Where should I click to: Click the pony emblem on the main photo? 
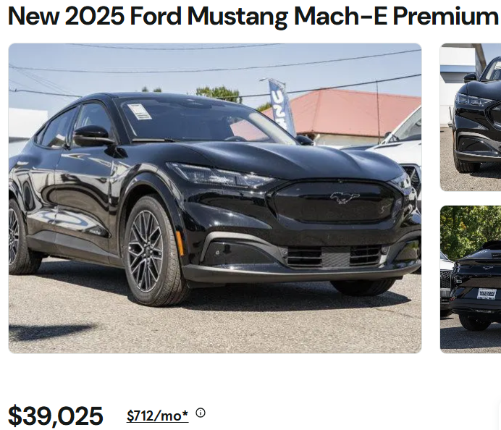pos(345,197)
